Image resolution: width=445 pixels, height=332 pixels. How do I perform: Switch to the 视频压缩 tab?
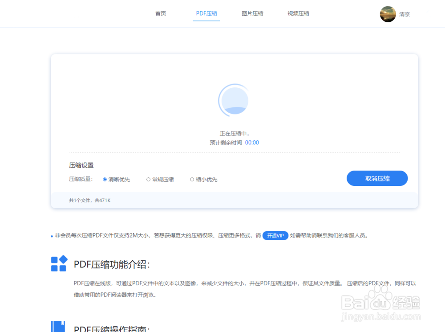[298, 13]
